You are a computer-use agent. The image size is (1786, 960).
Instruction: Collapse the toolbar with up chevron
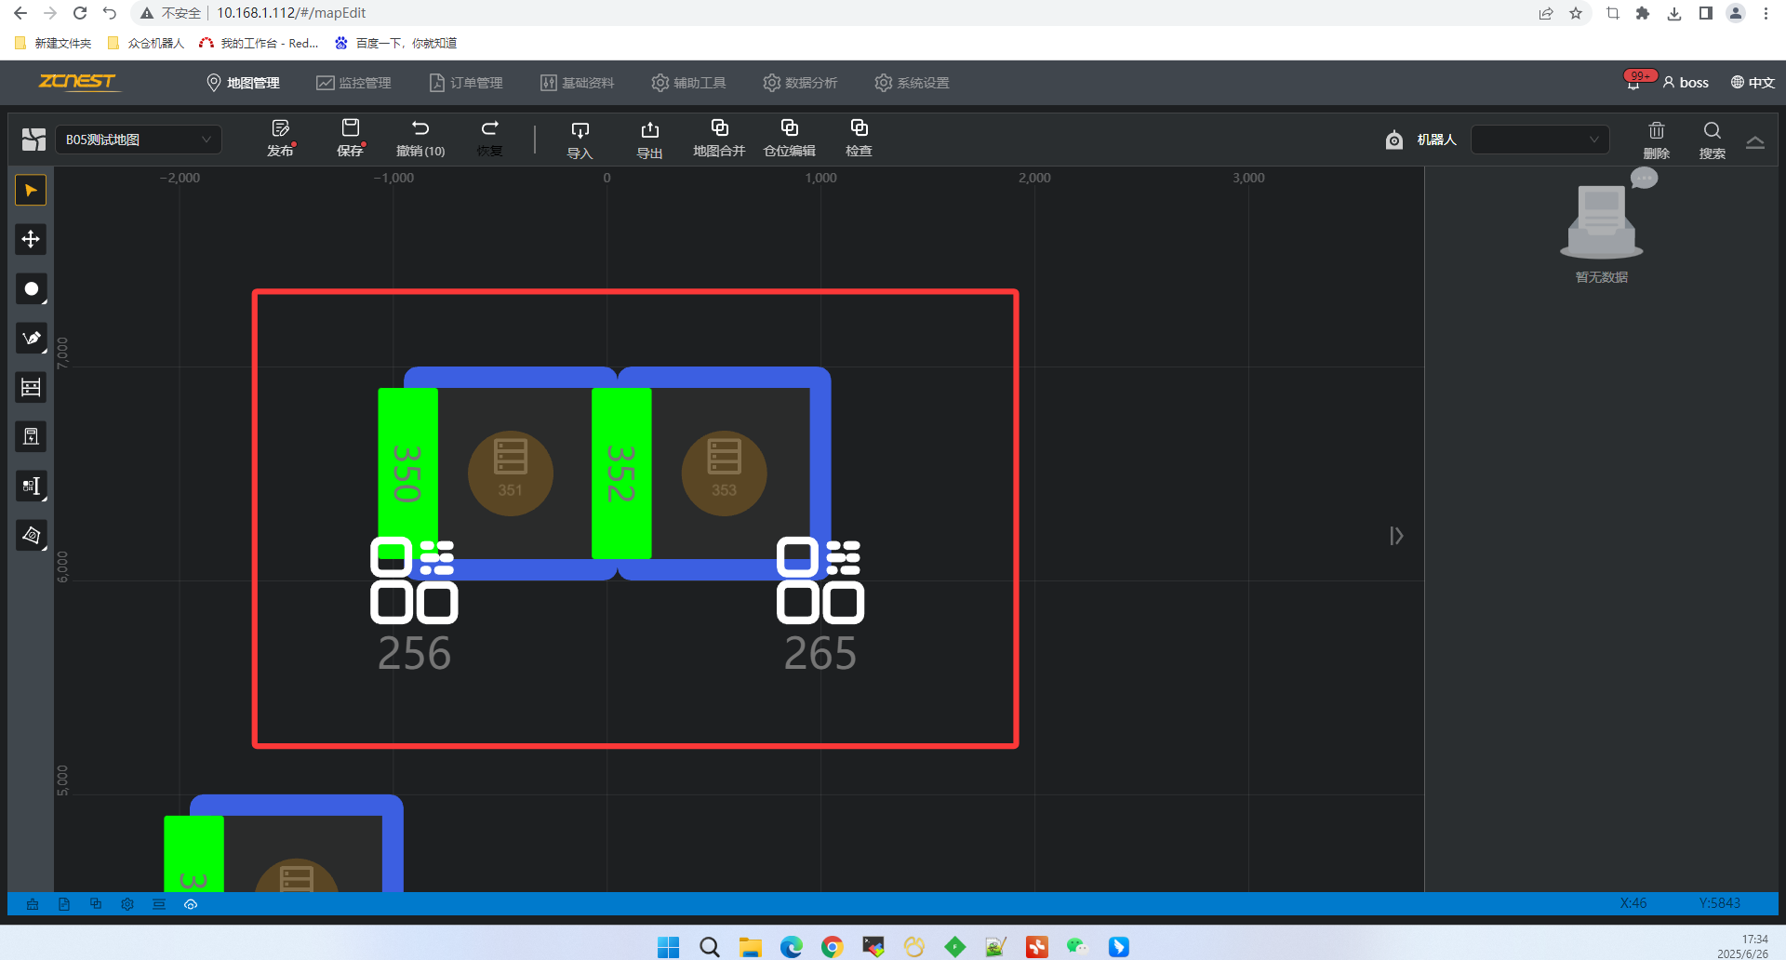click(x=1755, y=142)
